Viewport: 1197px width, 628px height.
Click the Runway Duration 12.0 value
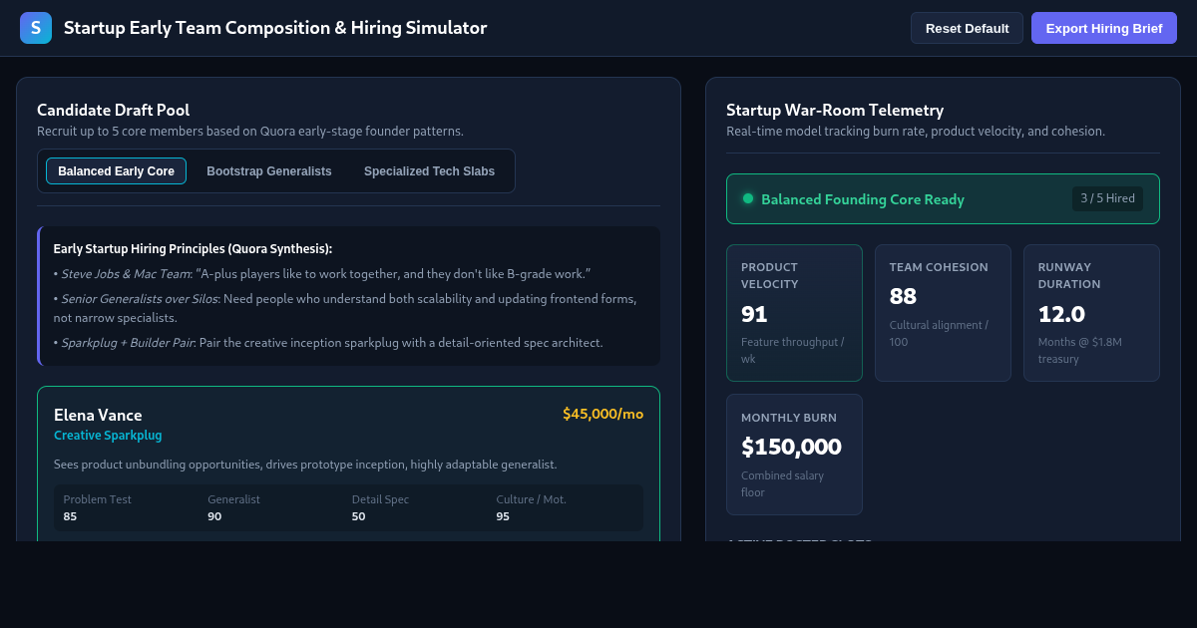(x=1060, y=314)
